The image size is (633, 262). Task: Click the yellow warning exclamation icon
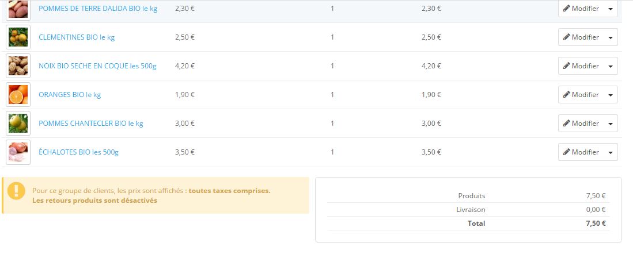[17, 191]
